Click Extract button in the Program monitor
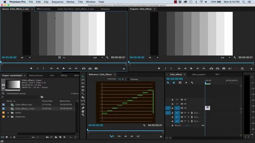Image resolution: width=255 pixels, height=143 pixels. click(x=218, y=68)
